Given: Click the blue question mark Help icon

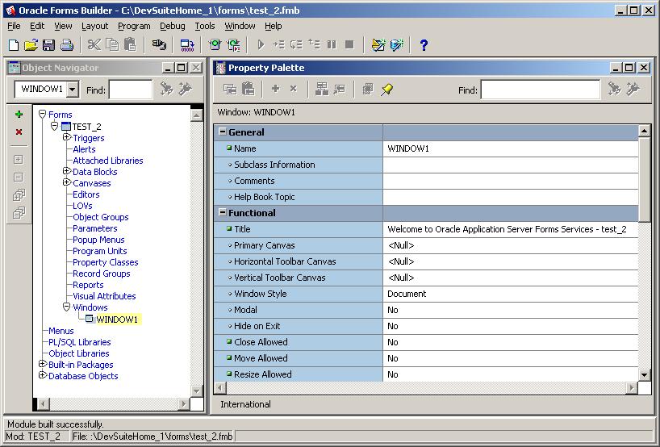Looking at the screenshot, I should (424, 45).
